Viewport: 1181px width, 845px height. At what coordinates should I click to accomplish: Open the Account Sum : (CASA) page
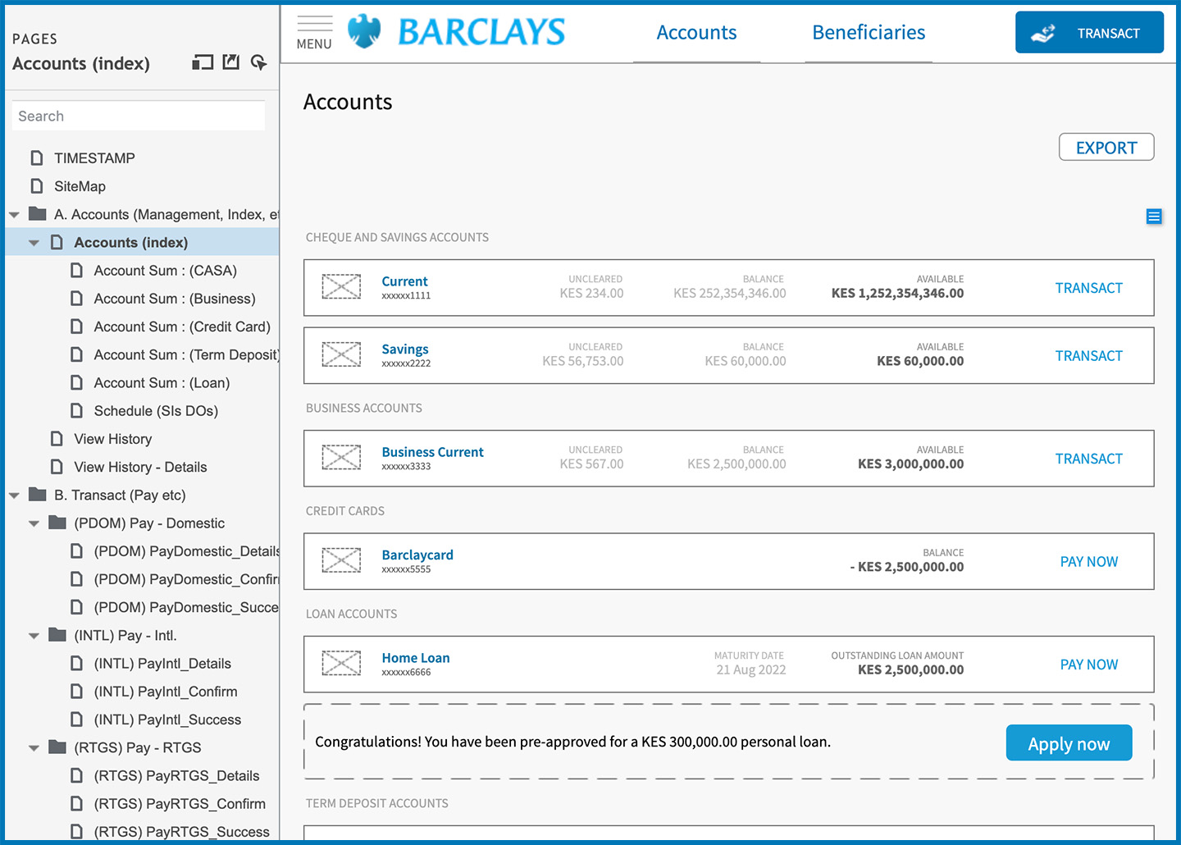coord(165,271)
